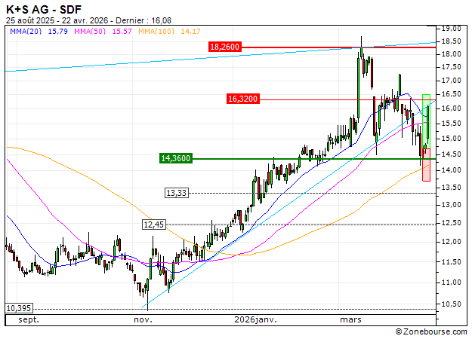The image size is (472, 339).
Task: Click the MMA(20) value 15,79
Action: tap(58, 32)
